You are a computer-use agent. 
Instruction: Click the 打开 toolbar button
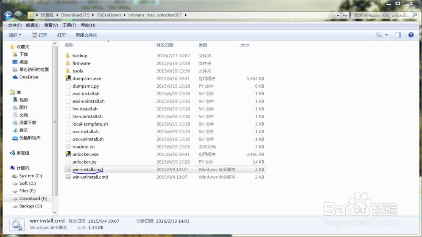40,35
